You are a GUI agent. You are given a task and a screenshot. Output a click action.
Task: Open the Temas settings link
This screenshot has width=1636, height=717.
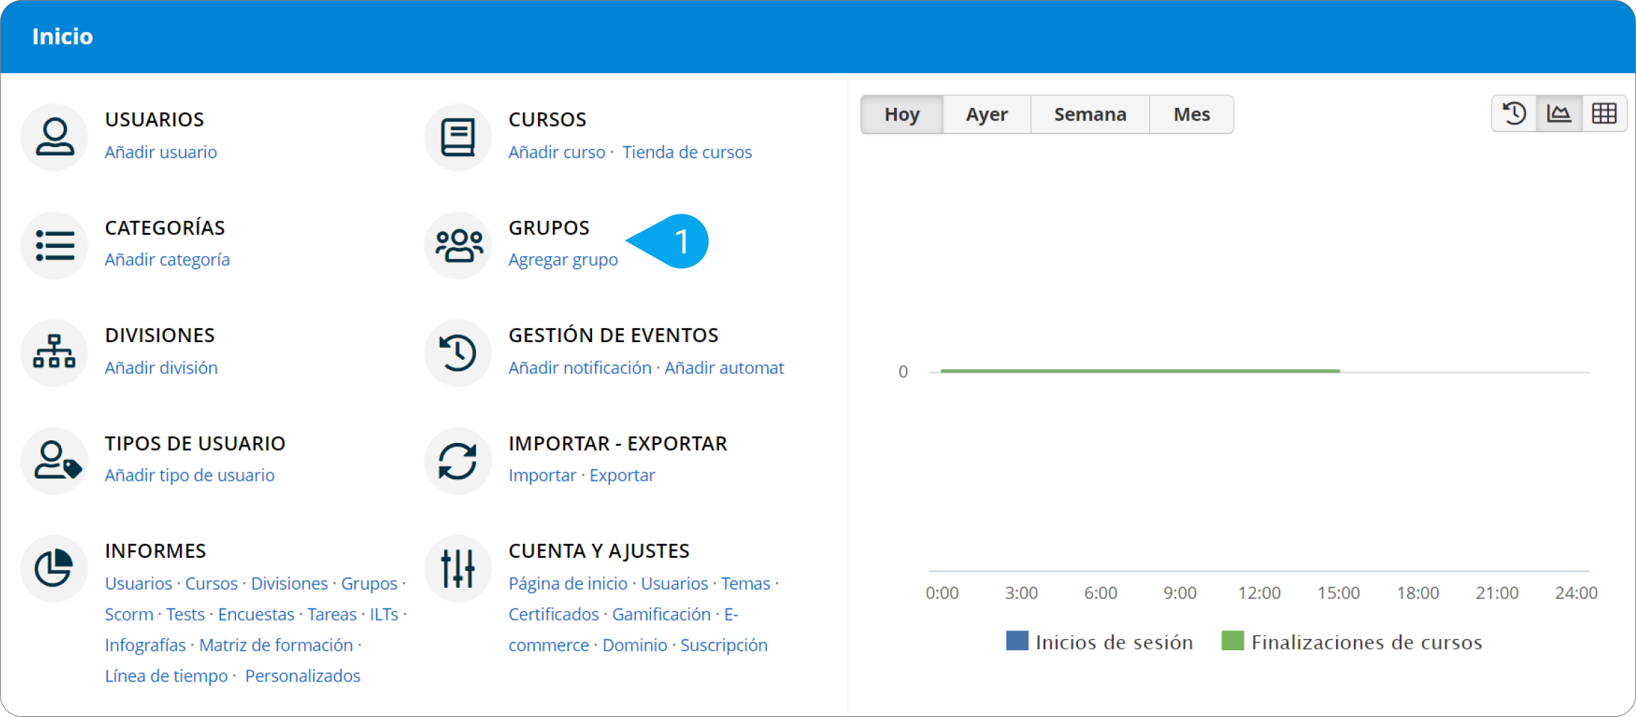click(746, 584)
